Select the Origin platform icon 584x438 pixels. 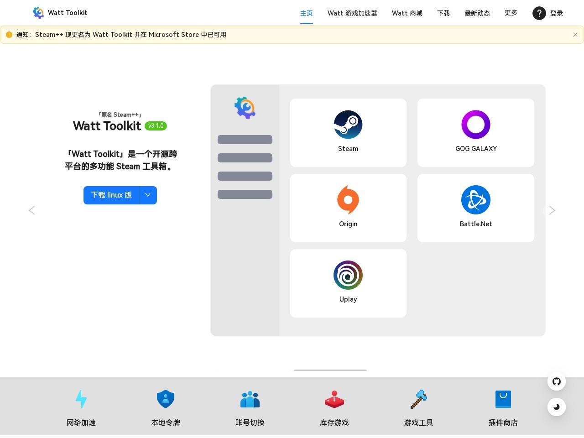pyautogui.click(x=348, y=200)
